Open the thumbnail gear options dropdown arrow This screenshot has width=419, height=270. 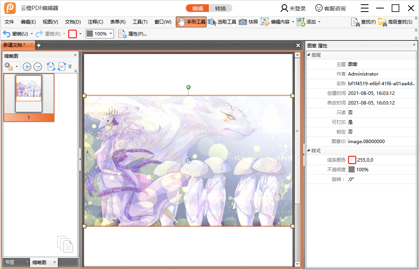17,67
